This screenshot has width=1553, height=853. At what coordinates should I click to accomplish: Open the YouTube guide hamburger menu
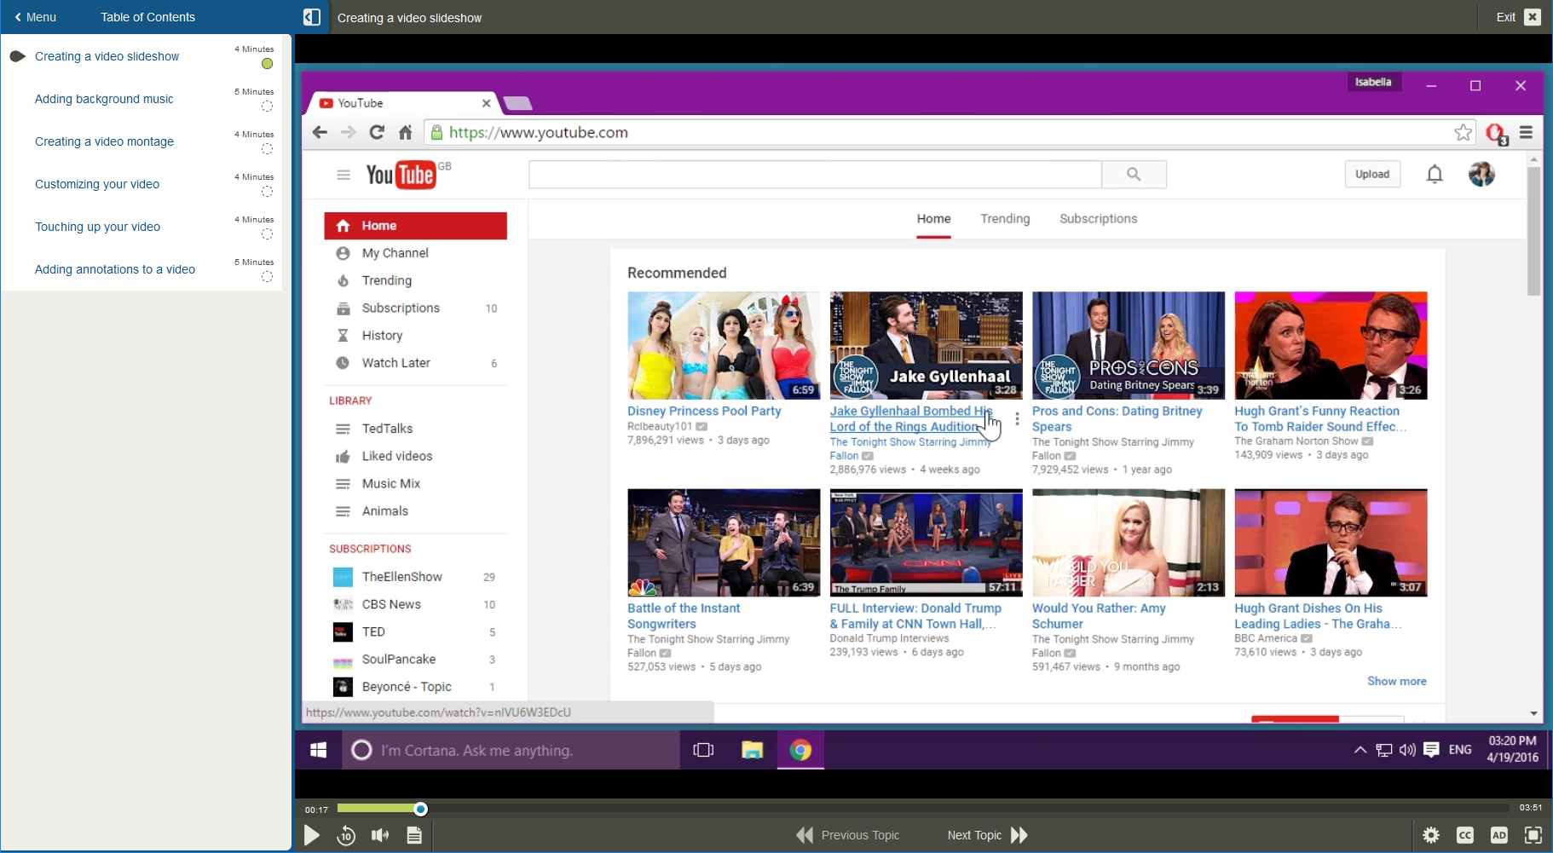tap(344, 174)
